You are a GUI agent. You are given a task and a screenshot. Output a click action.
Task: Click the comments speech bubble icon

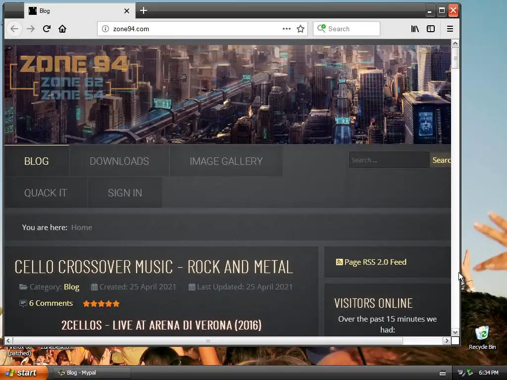click(x=23, y=303)
